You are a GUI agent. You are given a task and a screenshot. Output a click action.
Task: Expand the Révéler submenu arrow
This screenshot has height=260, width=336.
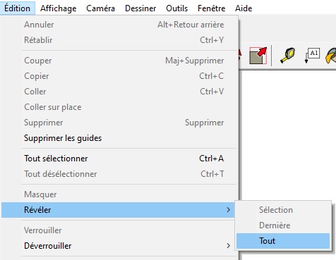tap(228, 210)
